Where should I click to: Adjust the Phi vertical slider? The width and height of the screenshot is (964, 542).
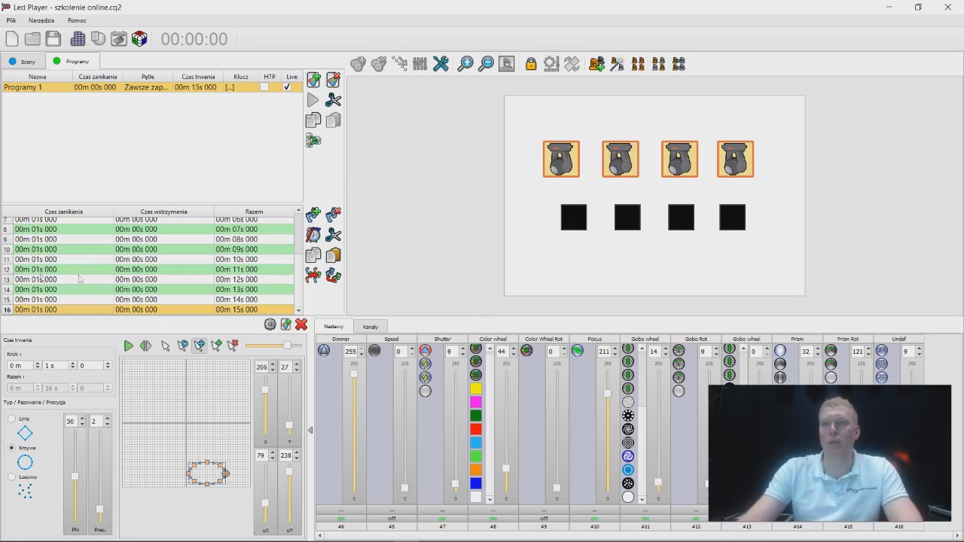[75, 477]
